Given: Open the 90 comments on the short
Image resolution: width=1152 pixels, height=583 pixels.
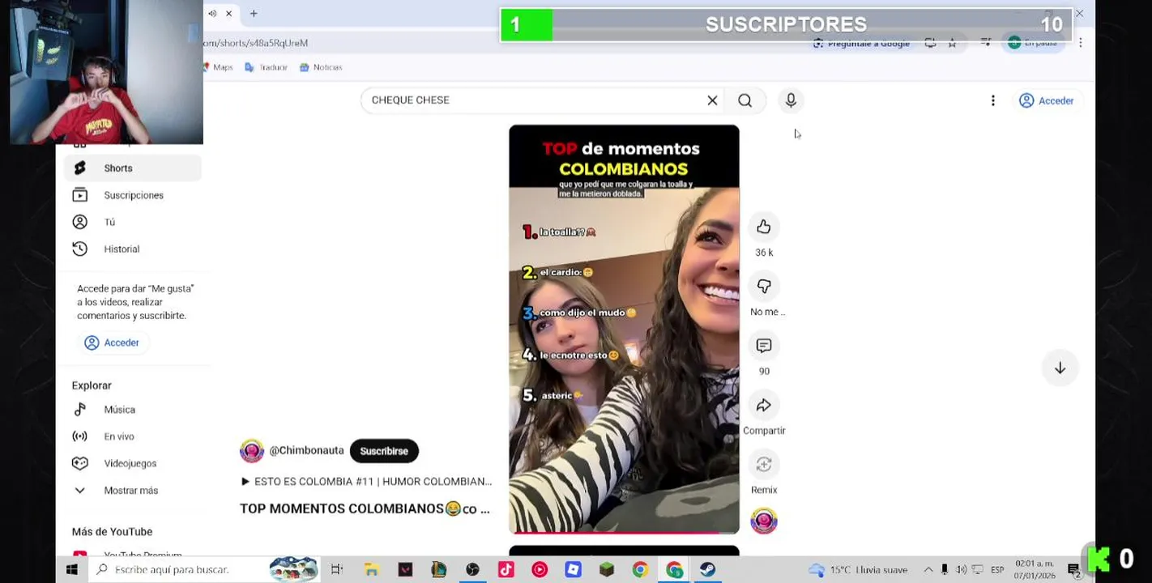Looking at the screenshot, I should coord(764,346).
